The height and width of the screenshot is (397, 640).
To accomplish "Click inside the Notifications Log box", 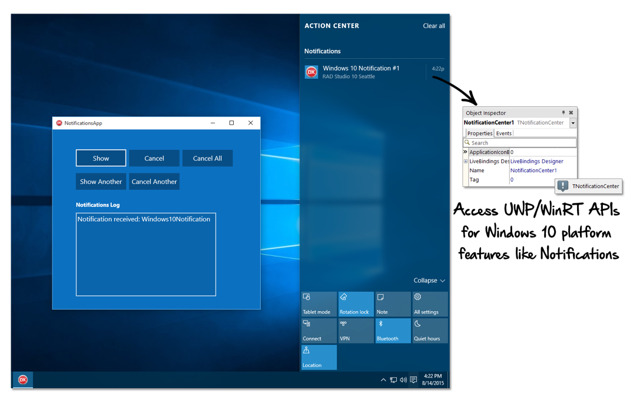I will (x=145, y=254).
